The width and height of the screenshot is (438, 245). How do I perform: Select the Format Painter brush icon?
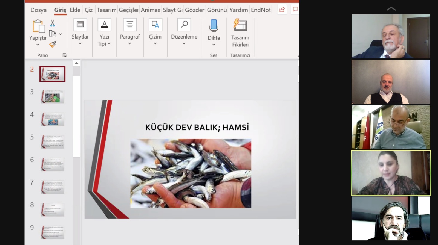53,44
